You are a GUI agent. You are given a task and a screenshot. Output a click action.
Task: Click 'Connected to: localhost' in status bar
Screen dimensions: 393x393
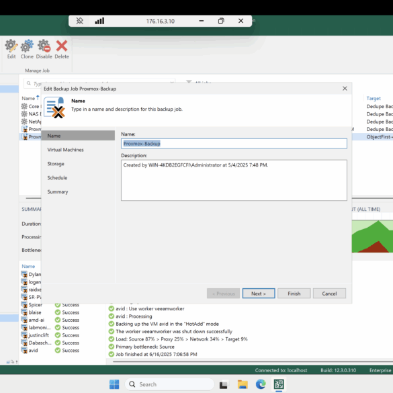pos(281,370)
